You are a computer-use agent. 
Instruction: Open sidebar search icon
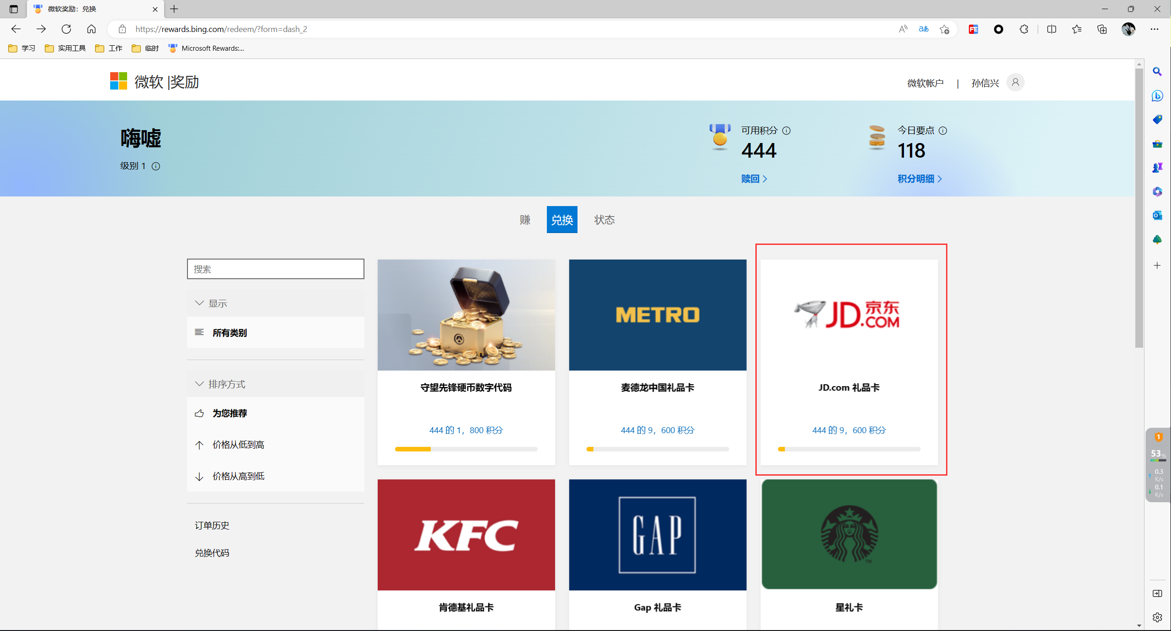point(1157,72)
